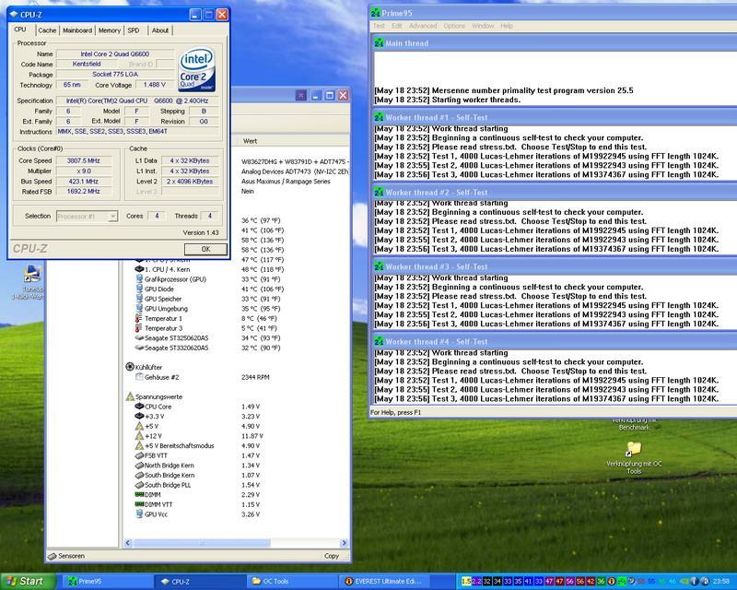737x590 pixels.
Task: Open the Window menu in Prime95
Action: tap(483, 26)
